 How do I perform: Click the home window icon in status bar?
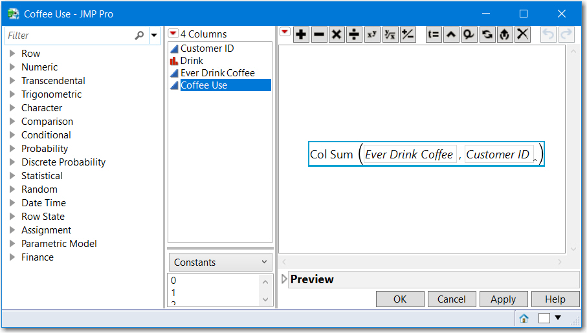(x=524, y=318)
